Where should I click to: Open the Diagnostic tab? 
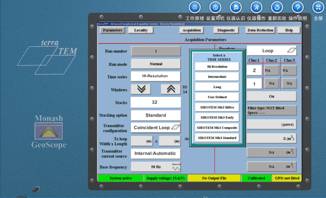tap(226, 30)
